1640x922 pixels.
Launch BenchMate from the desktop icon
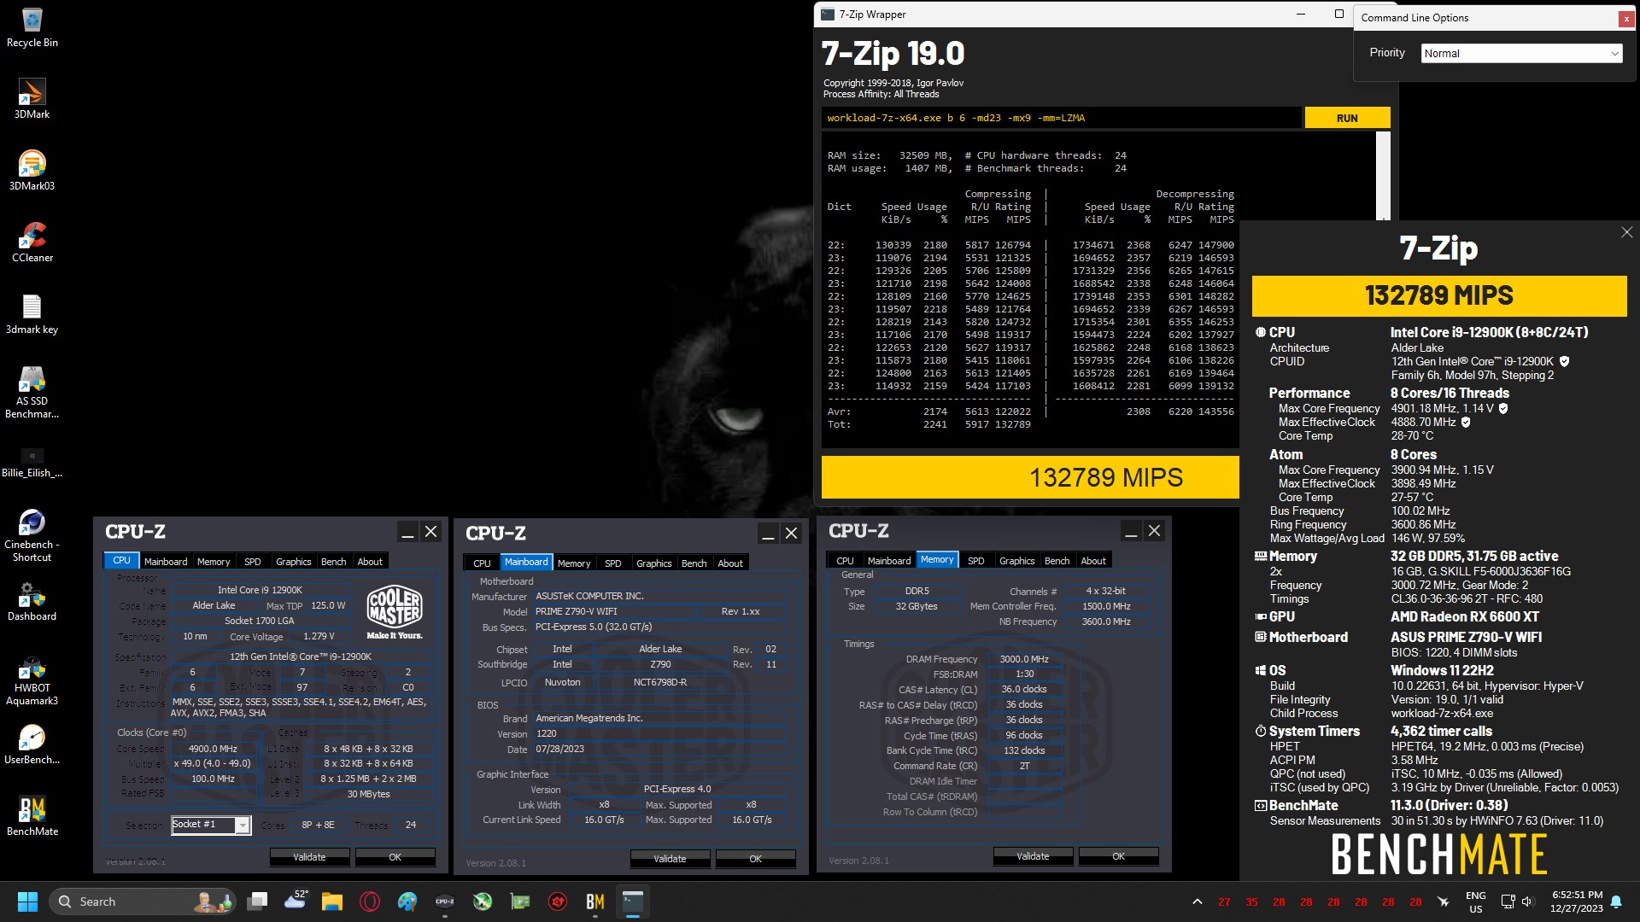point(32,816)
